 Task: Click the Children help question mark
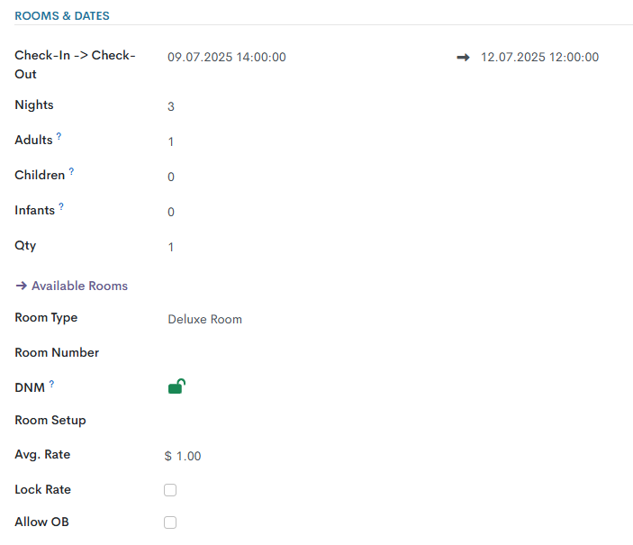coord(71,171)
